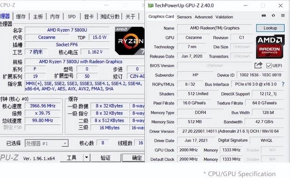Click the Bandwidth value 42.7 GB/s
Viewport: 290px width, 178px height.
click(x=264, y=122)
